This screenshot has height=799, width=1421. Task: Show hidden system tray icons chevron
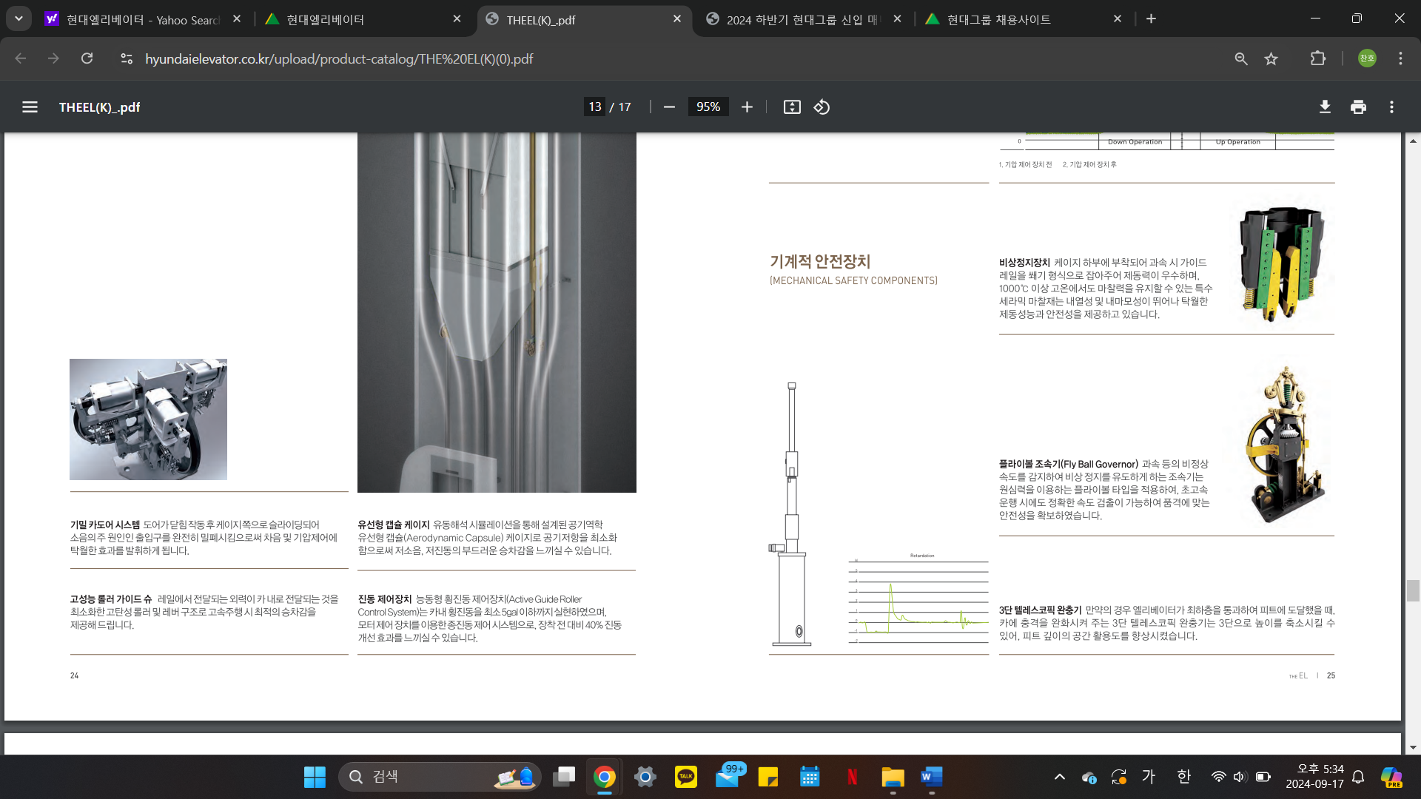(1060, 777)
